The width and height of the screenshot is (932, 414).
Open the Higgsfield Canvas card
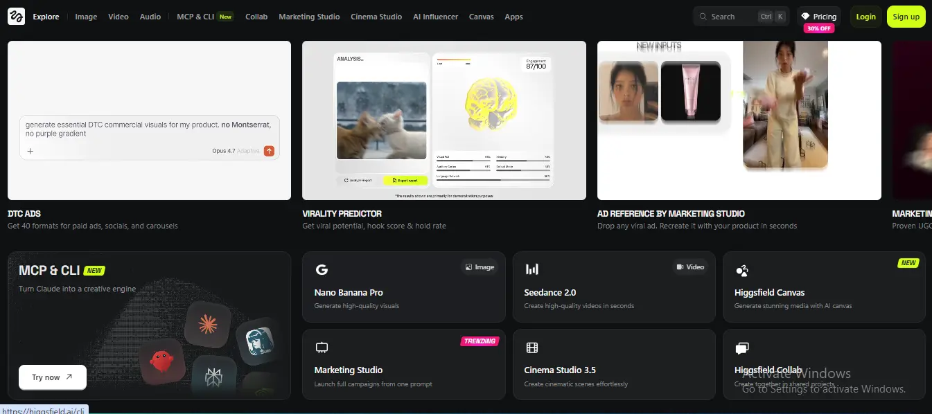click(824, 287)
